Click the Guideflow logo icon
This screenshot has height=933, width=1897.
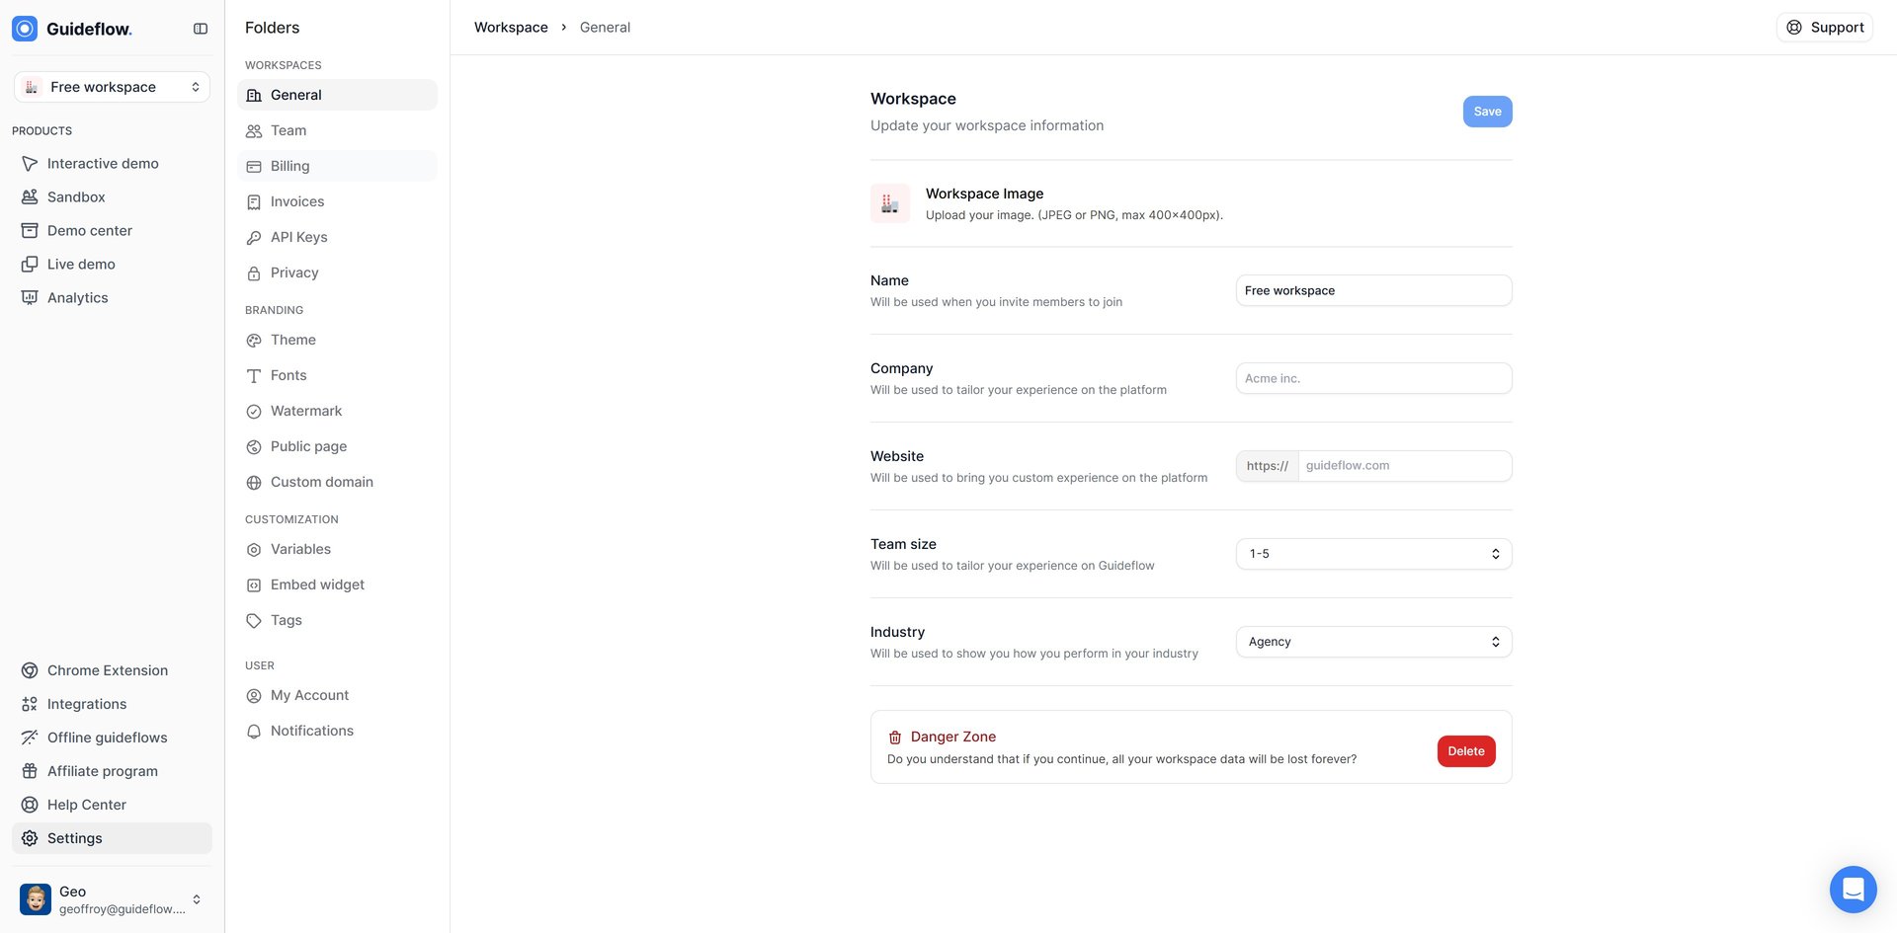tap(25, 29)
